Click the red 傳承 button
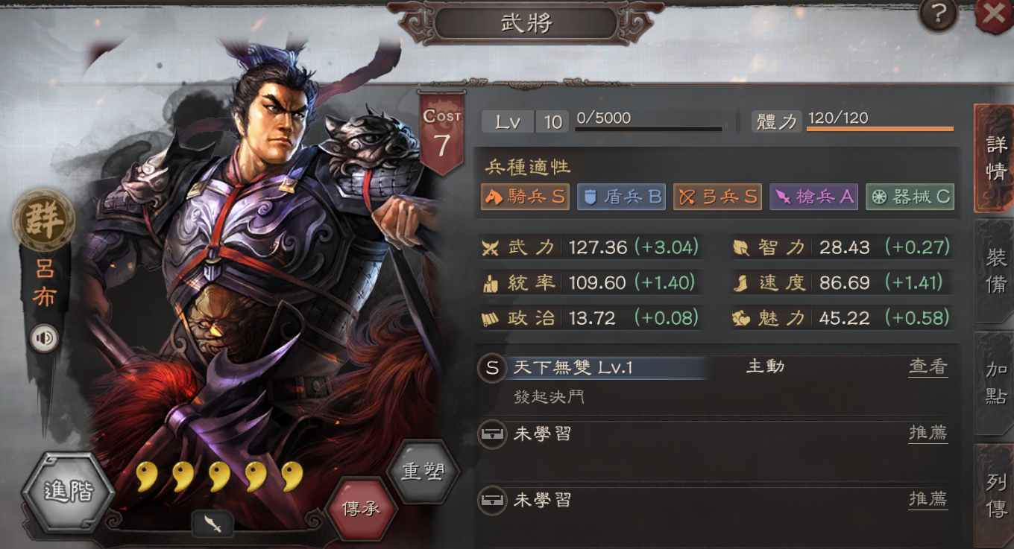Viewport: 1014px width, 549px height. point(362,510)
